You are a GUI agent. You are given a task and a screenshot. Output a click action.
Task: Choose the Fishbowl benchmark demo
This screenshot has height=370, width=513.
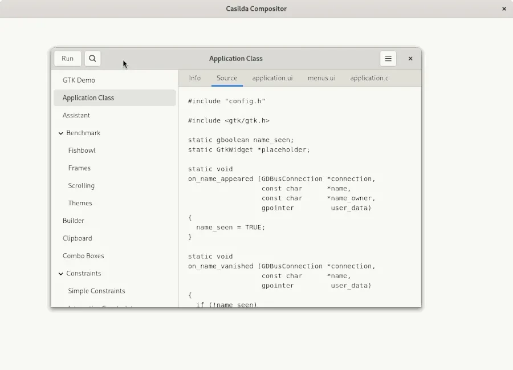click(82, 151)
